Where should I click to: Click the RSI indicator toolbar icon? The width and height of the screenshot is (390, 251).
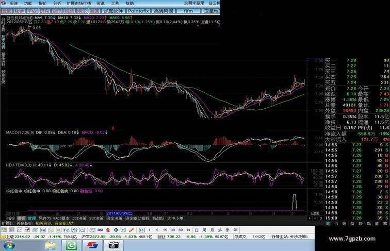pos(100,230)
